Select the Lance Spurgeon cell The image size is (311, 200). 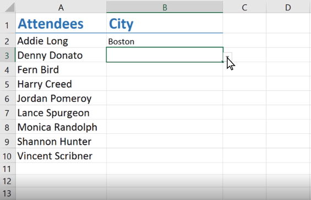click(x=61, y=112)
